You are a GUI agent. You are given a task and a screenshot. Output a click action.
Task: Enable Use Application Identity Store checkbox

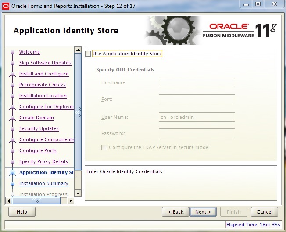click(88, 54)
